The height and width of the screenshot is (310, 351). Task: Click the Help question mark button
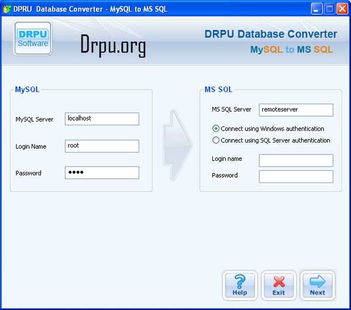click(240, 285)
